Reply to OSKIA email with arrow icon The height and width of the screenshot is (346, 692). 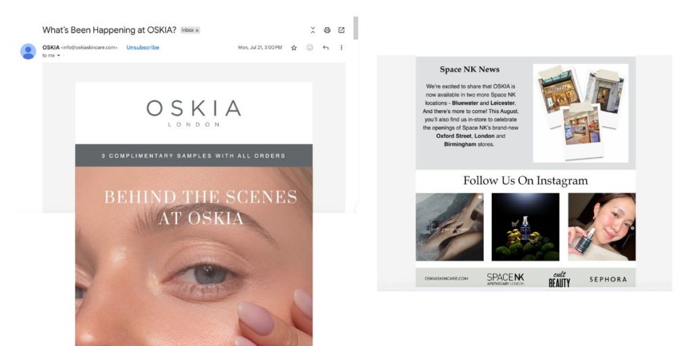click(326, 48)
